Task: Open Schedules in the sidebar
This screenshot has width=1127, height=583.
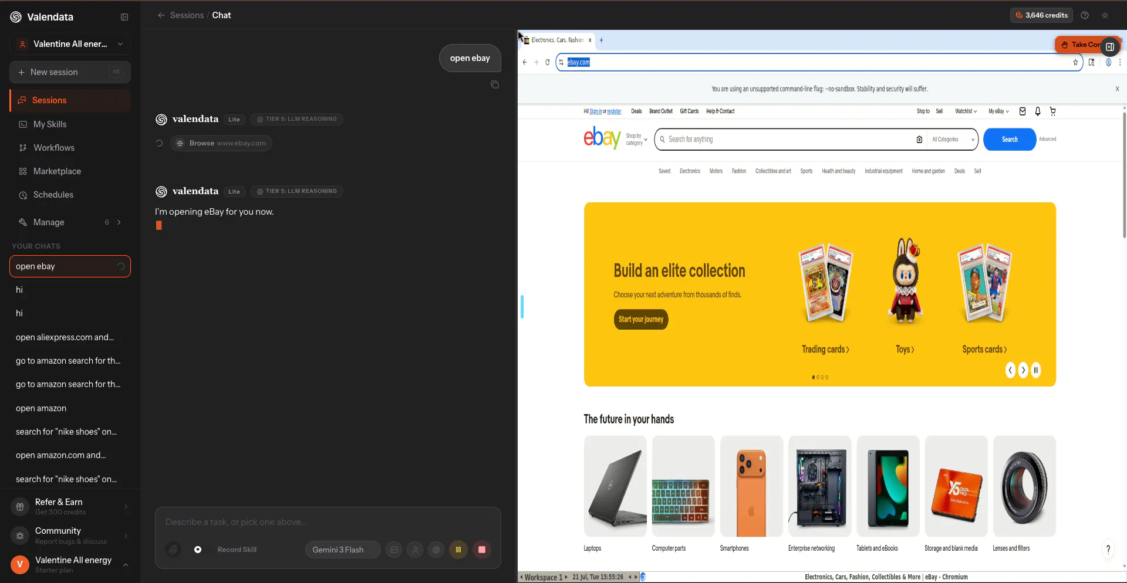Action: pos(70,195)
